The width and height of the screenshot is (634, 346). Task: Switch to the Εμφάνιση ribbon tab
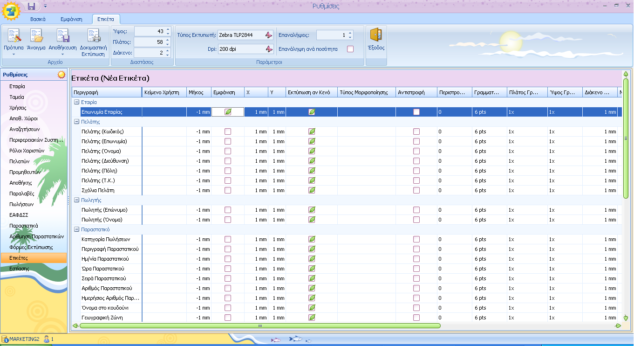click(x=71, y=19)
